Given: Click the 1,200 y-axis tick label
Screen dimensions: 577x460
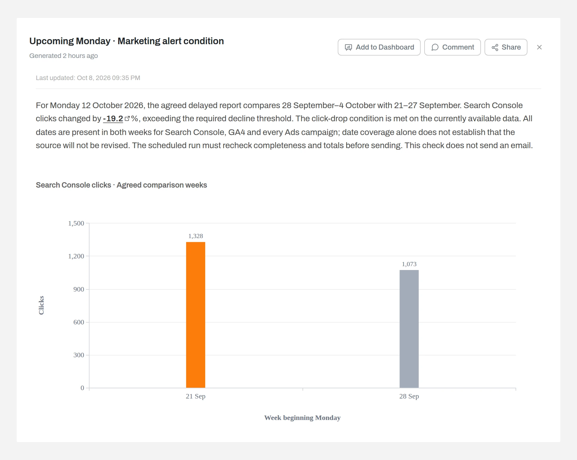Looking at the screenshot, I should pyautogui.click(x=76, y=256).
